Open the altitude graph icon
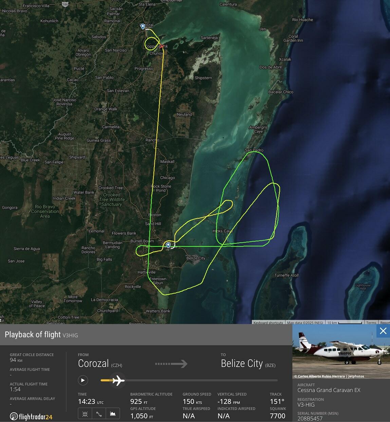Image resolution: width=390 pixels, height=422 pixels. (x=113, y=414)
